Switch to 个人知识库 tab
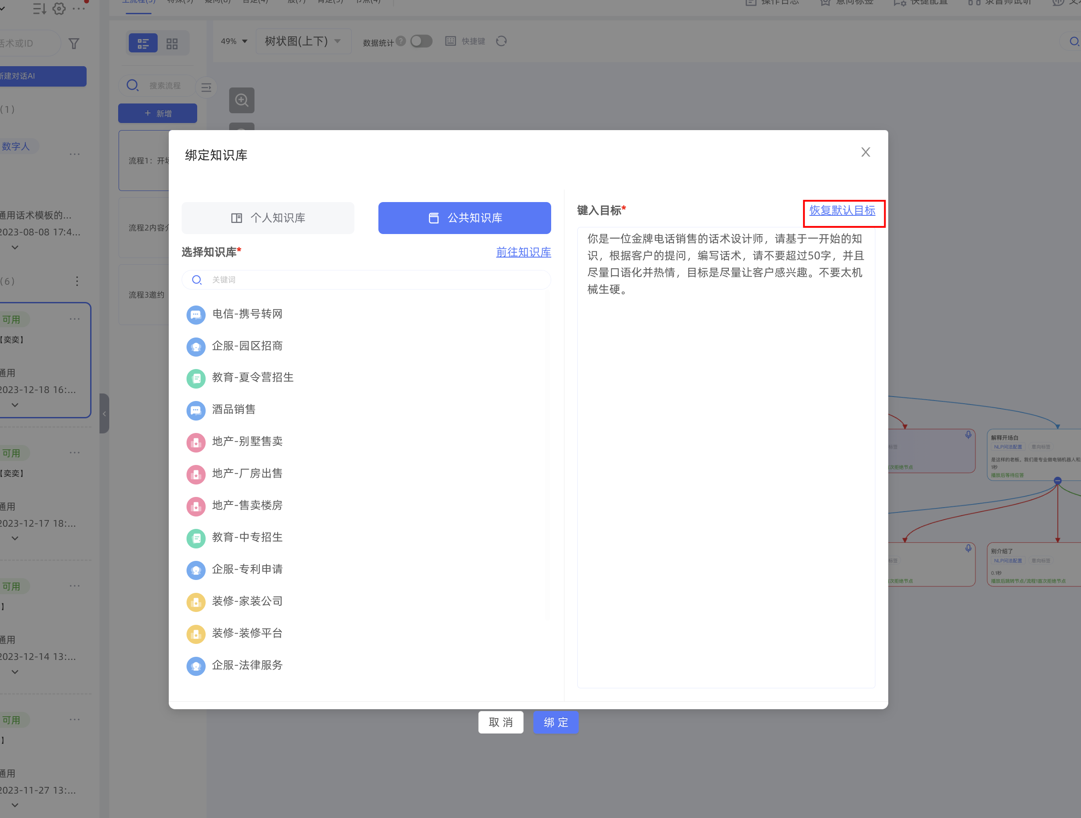1081x818 pixels. click(x=268, y=218)
